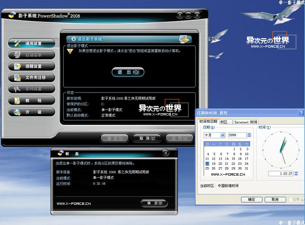Viewport: 305px width, 225px height.
Task: Click the logo icon in the 状态 dialog title
Action: [x=61, y=153]
